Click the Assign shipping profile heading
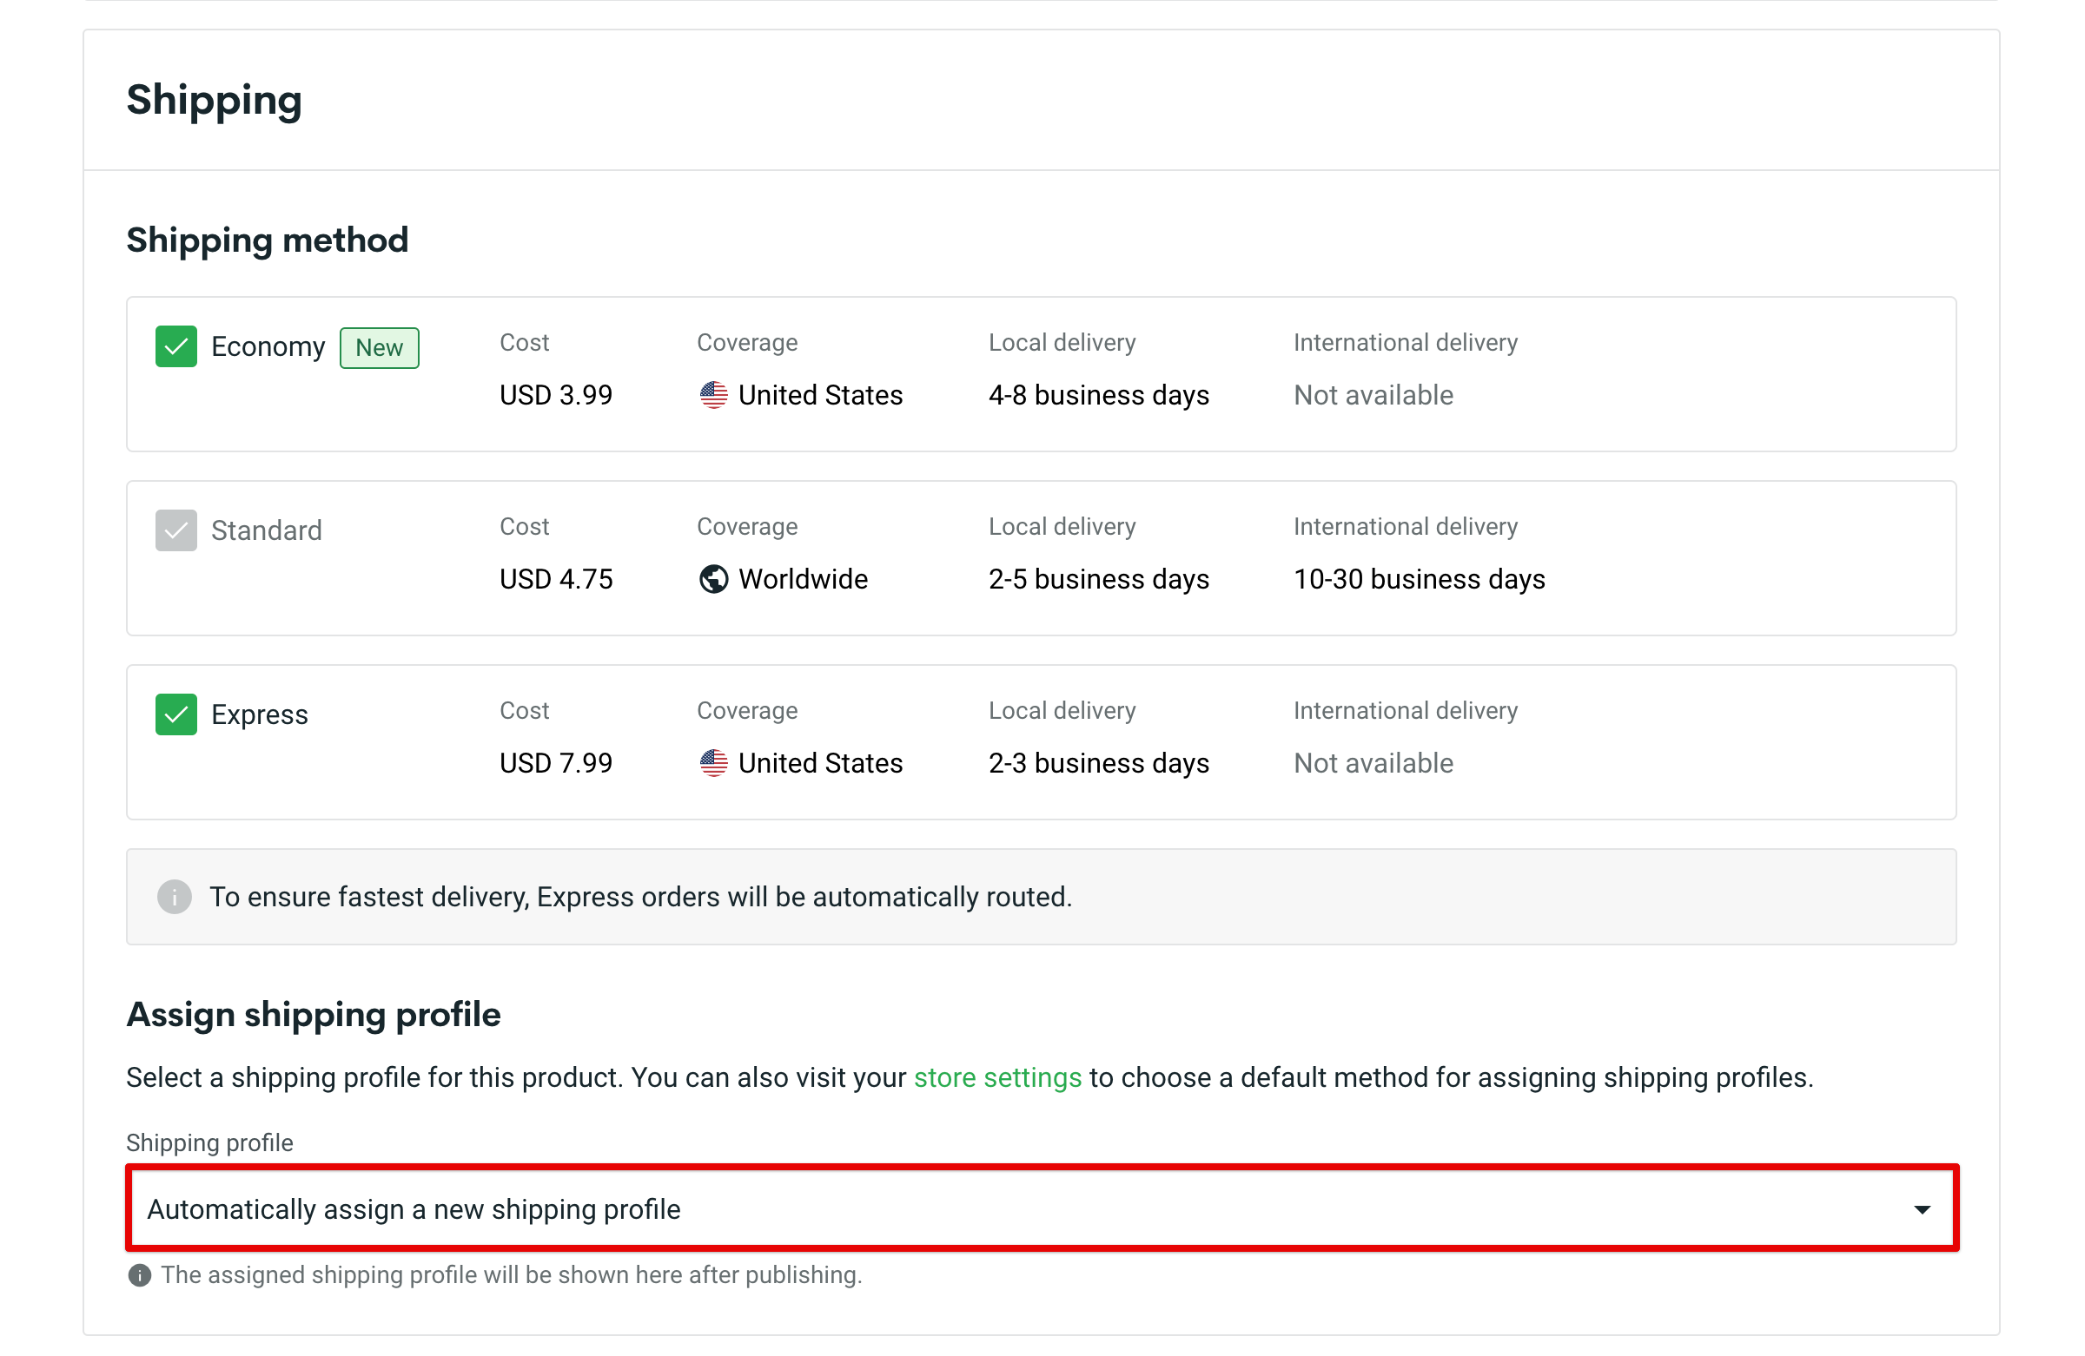 click(x=313, y=1014)
